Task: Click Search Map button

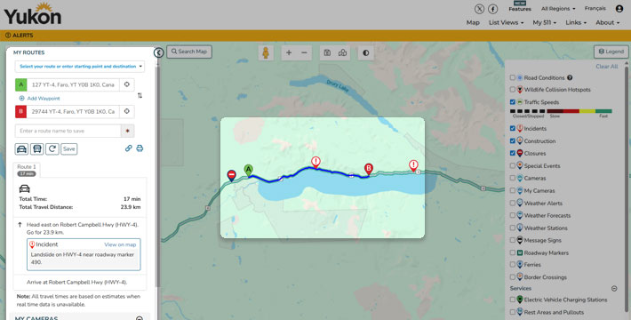Action: [x=189, y=52]
